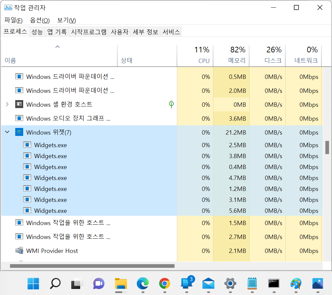Select the Widgets.exe row using 3.1MB
The width and height of the screenshot is (332, 295).
(162, 200)
